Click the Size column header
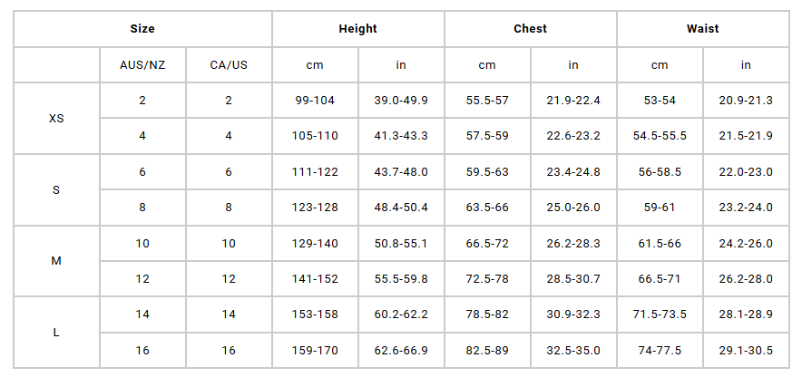The image size is (802, 387). [142, 29]
